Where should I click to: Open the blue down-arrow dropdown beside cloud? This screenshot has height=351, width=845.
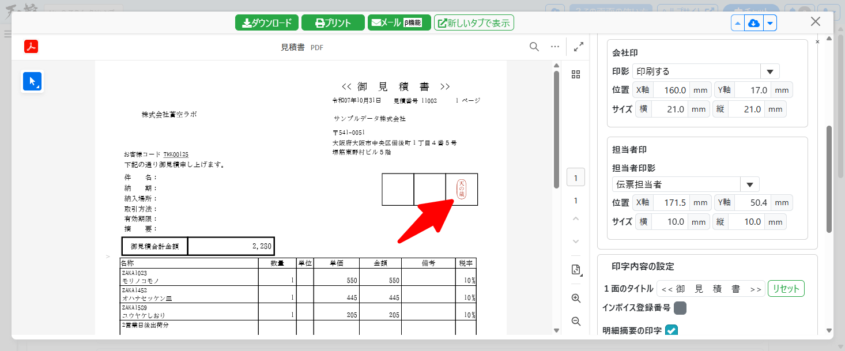click(770, 23)
